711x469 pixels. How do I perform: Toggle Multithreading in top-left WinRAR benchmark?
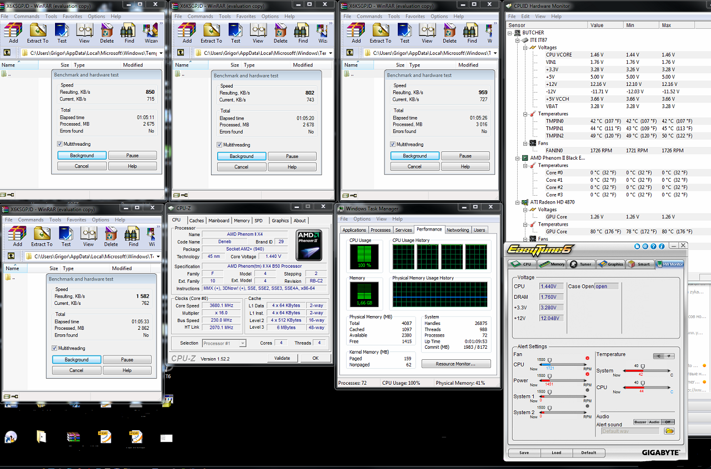60,144
